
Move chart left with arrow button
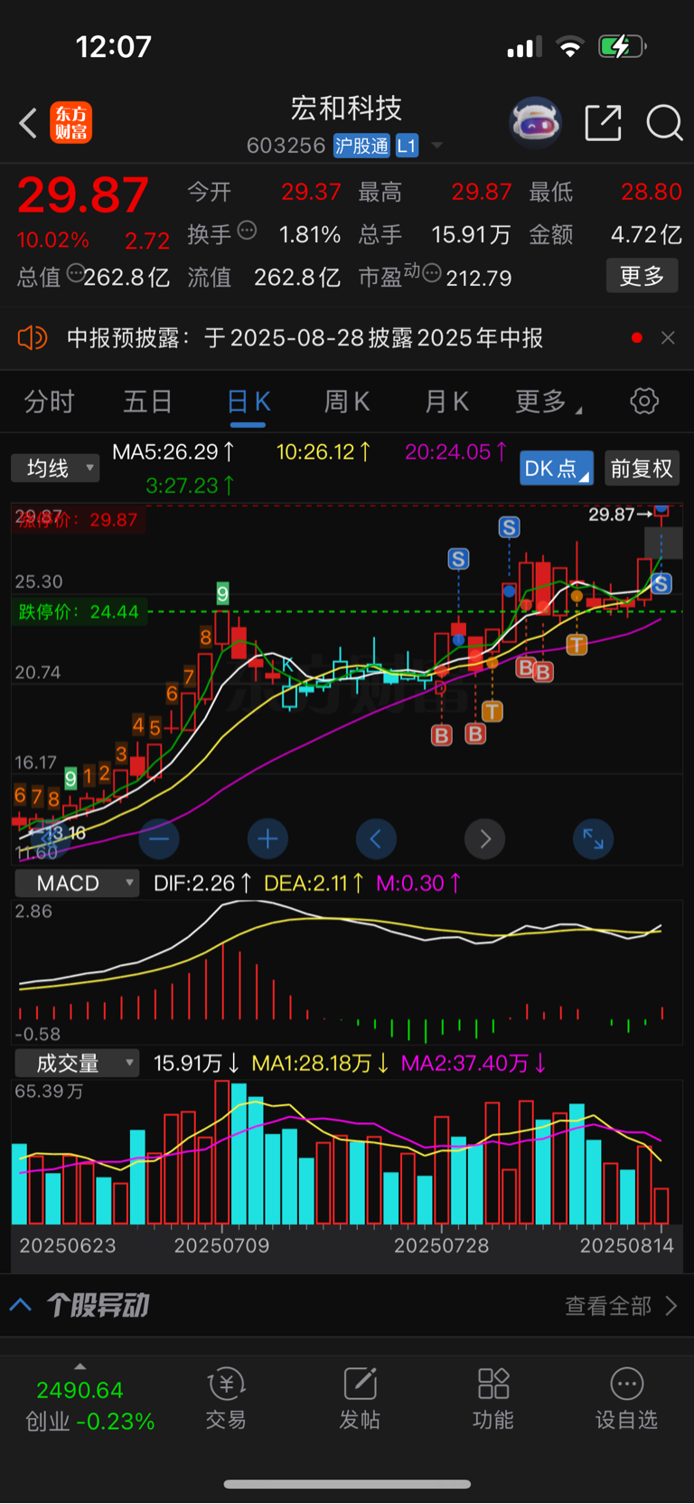(376, 839)
